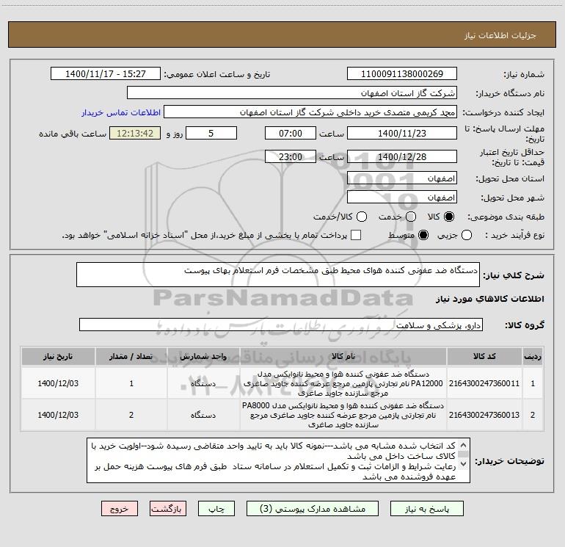Click need date 1400/12/03 in row 1
The width and height of the screenshot is (565, 547).
point(58,383)
